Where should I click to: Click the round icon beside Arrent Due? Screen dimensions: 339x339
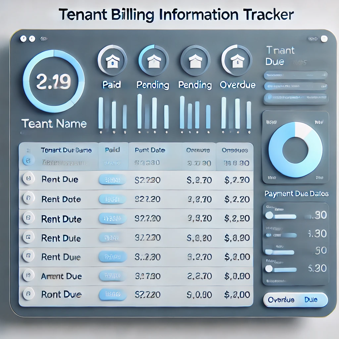tap(28, 275)
